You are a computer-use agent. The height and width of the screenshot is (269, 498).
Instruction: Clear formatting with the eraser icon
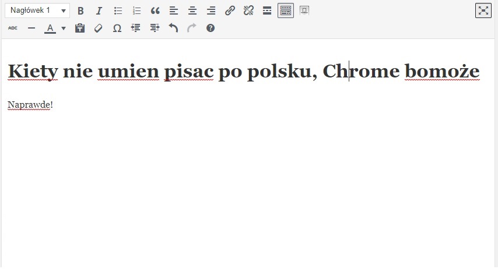point(98,28)
